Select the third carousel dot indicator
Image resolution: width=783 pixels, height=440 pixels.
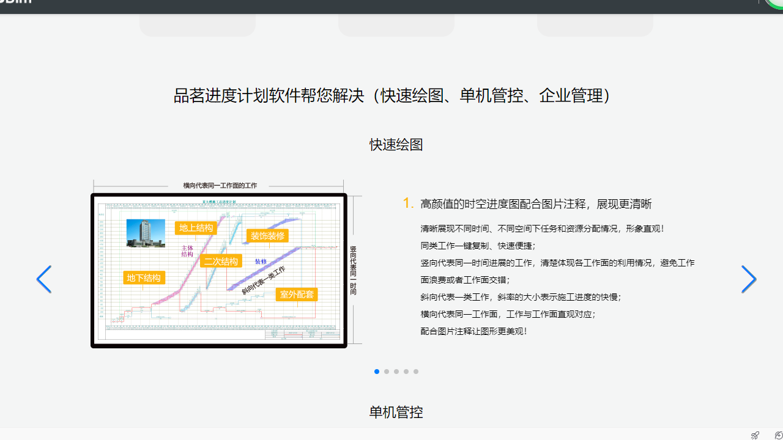(x=396, y=372)
